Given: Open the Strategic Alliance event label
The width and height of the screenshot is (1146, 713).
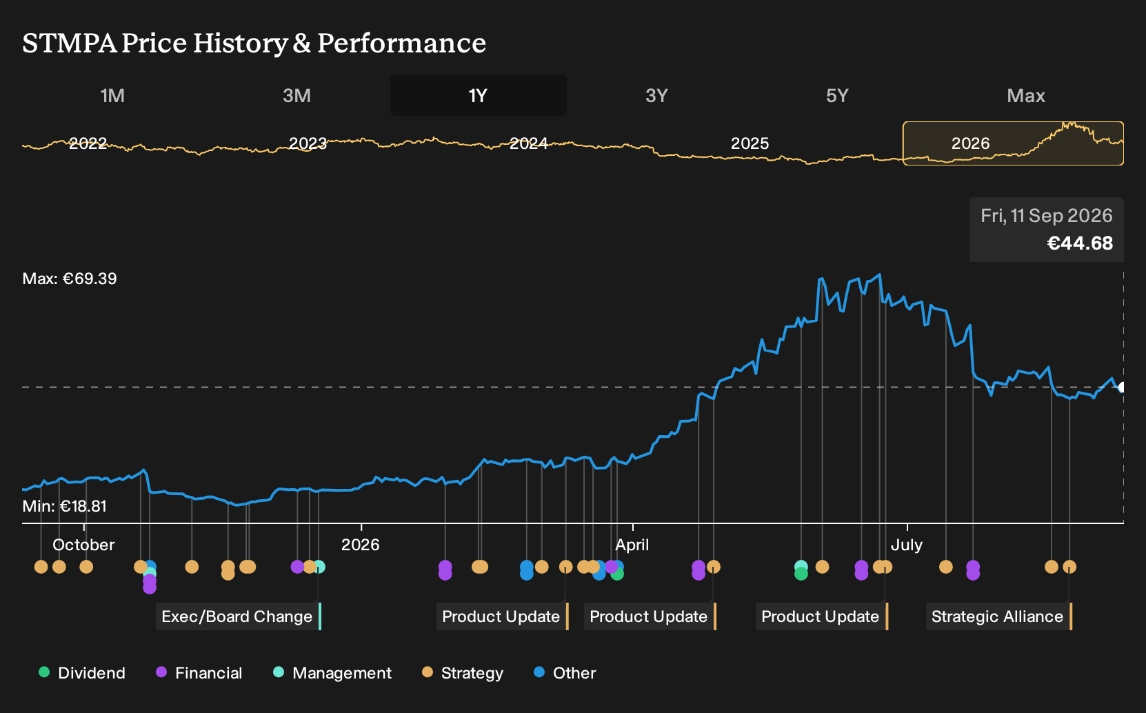Looking at the screenshot, I should [x=999, y=616].
